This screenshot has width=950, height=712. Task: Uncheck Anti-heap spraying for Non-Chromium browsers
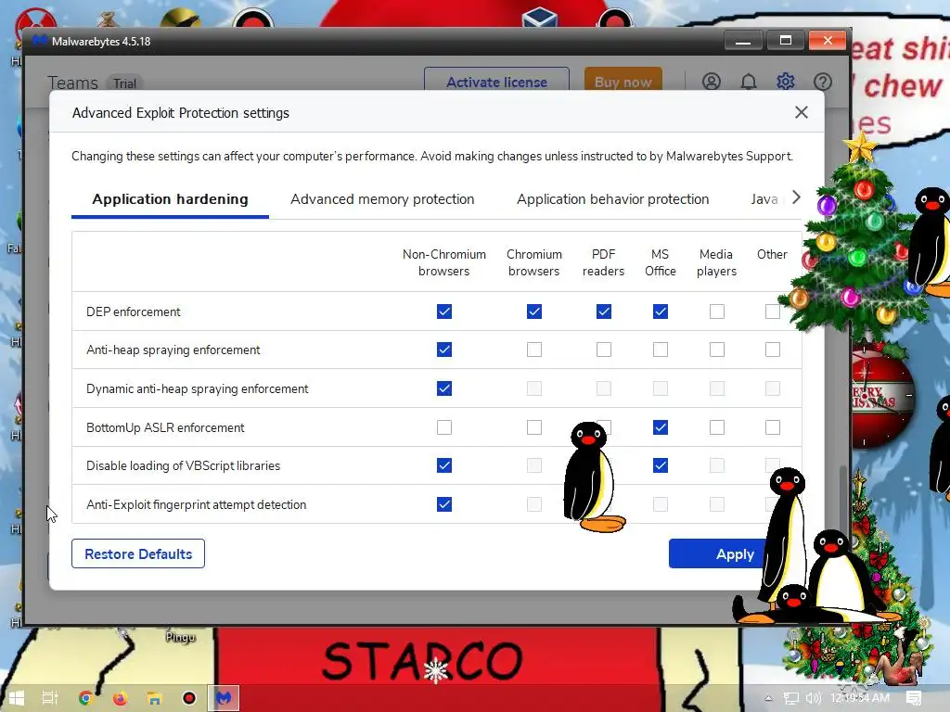(444, 350)
